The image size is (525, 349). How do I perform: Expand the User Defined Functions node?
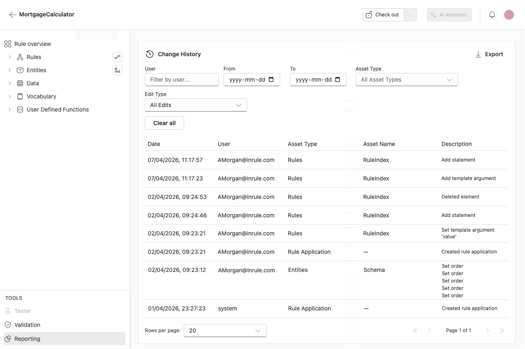[x=9, y=109]
